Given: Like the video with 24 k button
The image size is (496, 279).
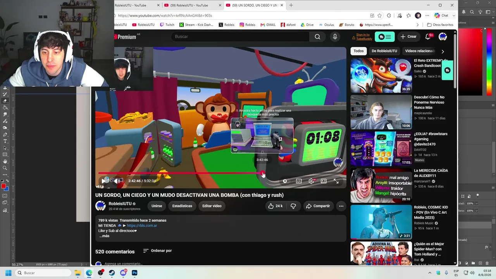Looking at the screenshot, I should (x=275, y=206).
